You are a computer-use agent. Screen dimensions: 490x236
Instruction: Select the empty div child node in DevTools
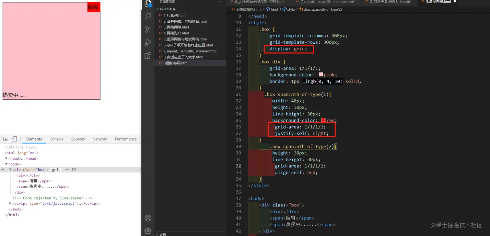(28, 175)
